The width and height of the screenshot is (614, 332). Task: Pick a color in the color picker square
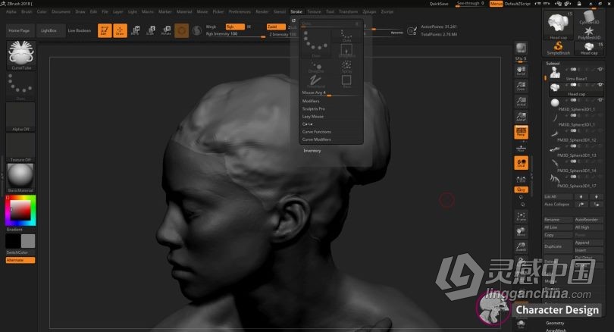(x=20, y=210)
